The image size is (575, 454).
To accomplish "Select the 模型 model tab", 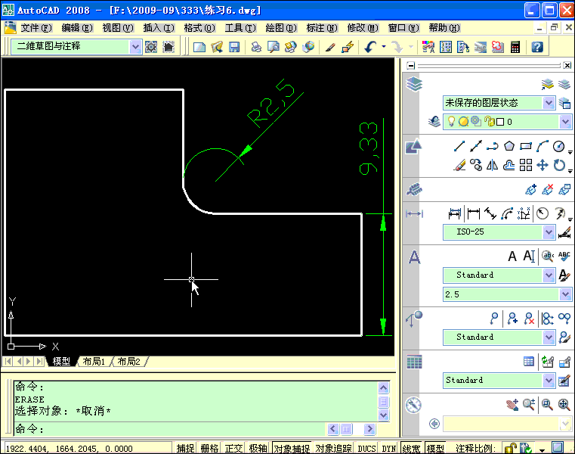I will (x=61, y=362).
